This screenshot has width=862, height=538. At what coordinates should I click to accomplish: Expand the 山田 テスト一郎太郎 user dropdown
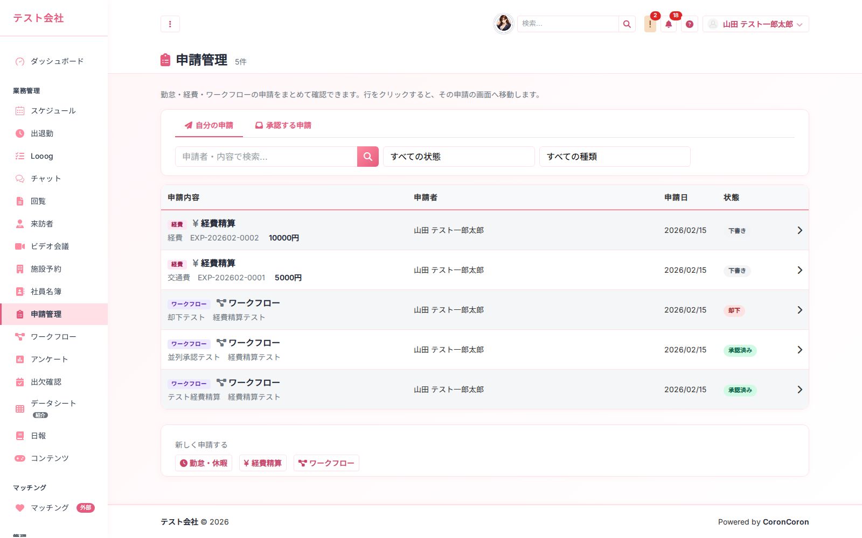[x=755, y=24]
